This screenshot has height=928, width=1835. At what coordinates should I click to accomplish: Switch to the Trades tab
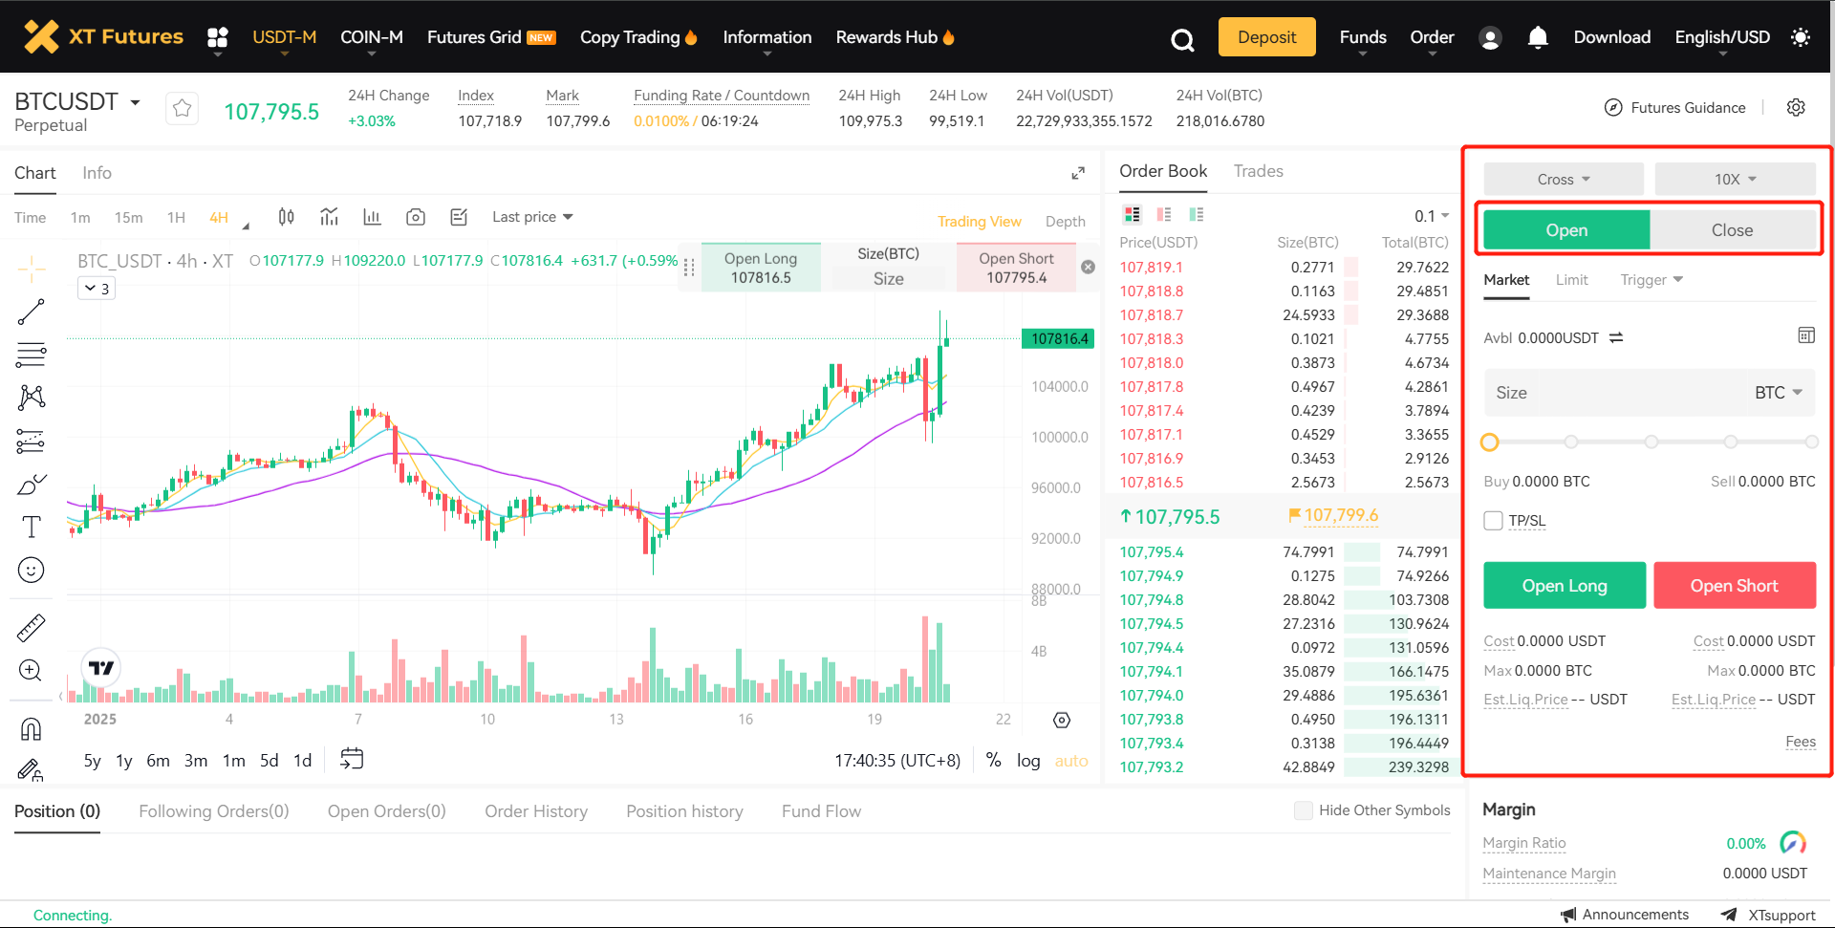coord(1258,171)
